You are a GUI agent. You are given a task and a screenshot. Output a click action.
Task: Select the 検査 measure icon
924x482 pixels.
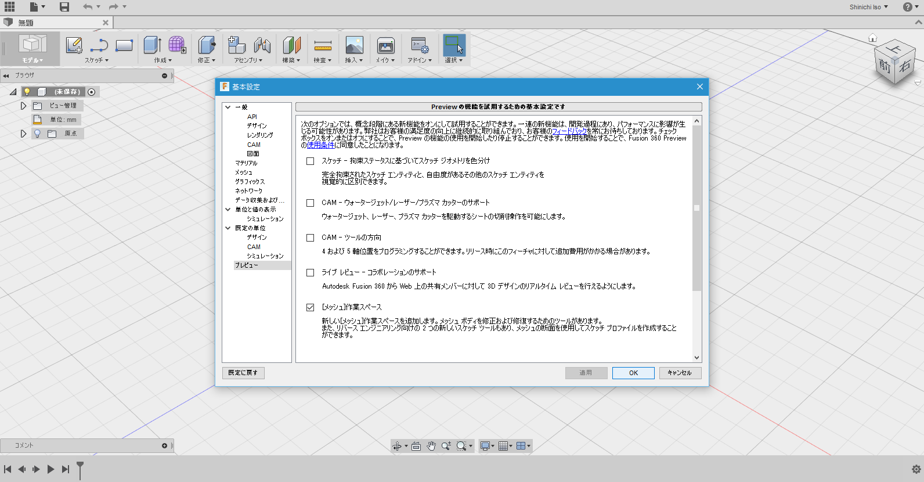[x=323, y=45]
